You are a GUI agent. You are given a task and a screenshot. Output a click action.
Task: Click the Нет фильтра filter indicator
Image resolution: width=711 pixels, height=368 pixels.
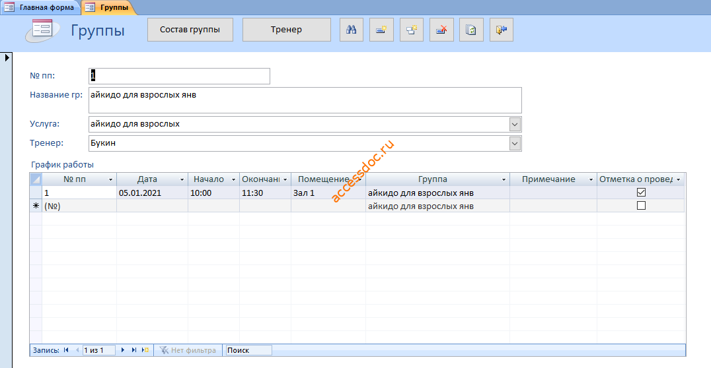188,350
